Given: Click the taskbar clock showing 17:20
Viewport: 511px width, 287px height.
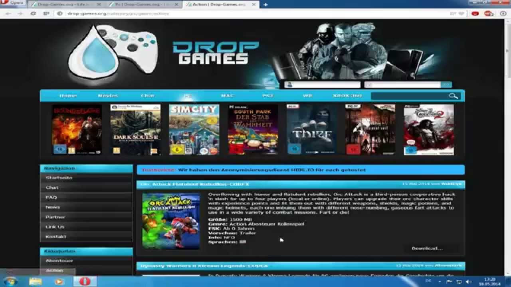Looking at the screenshot, I should pos(490,281).
